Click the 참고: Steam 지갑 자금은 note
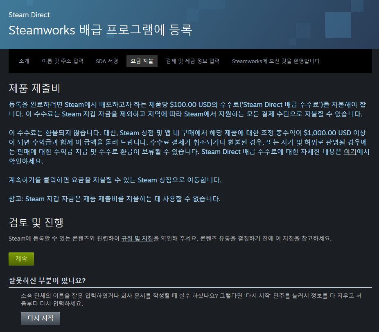This screenshot has width=379, height=332. pos(115,199)
